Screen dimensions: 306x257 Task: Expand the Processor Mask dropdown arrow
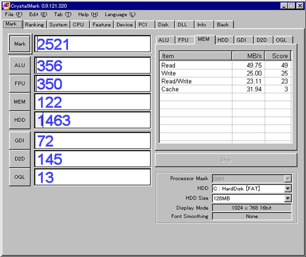(x=288, y=178)
